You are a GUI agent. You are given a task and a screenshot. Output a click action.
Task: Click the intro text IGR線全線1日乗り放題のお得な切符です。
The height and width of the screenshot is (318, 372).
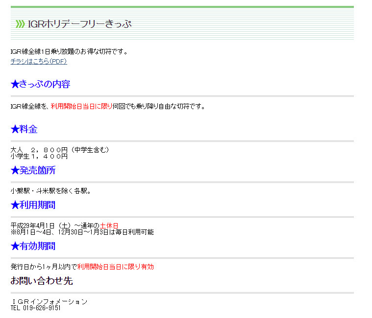tap(69, 51)
